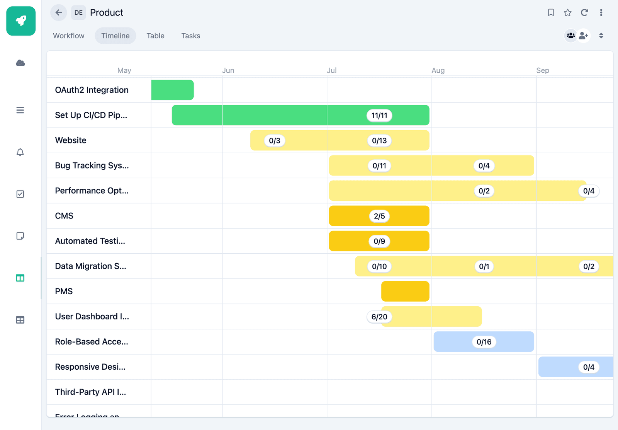Open the Role-Based Acce... row label
This screenshot has height=430, width=618.
point(92,341)
